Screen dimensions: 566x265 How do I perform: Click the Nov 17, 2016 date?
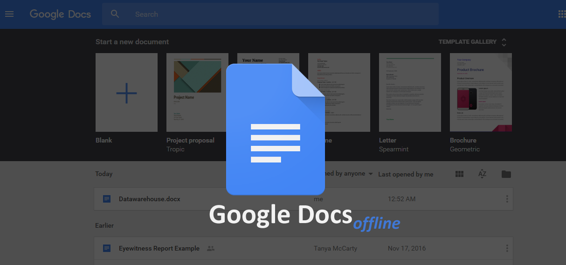[x=407, y=248]
